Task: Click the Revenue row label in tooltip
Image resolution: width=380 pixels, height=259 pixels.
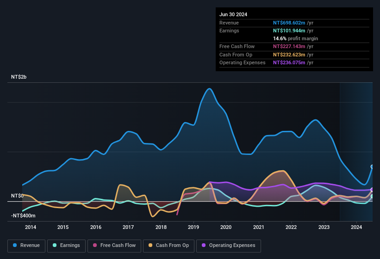Action: pos(229,23)
